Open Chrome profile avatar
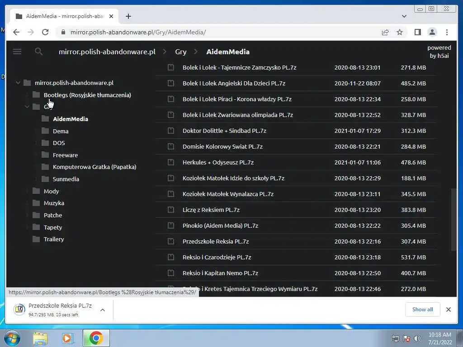Image resolution: width=463 pixels, height=347 pixels. 432,32
